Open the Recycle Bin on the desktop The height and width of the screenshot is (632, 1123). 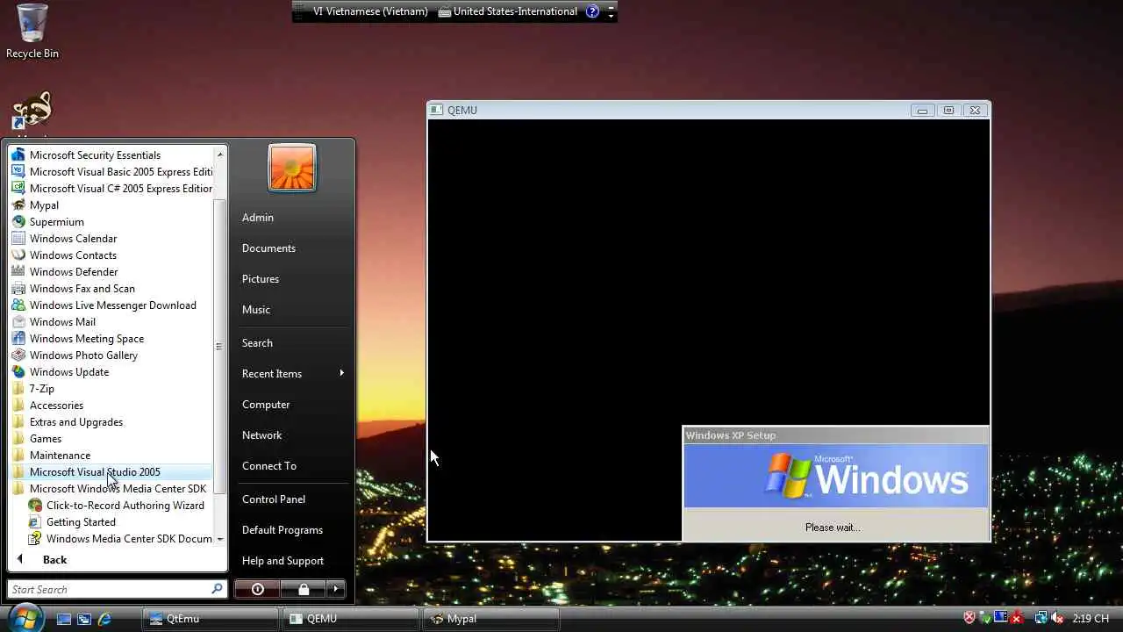click(x=32, y=32)
